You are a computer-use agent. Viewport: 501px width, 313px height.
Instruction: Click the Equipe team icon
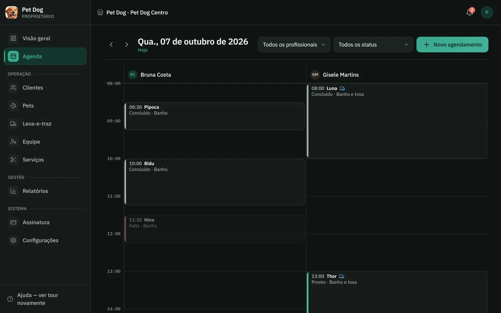pos(13,142)
